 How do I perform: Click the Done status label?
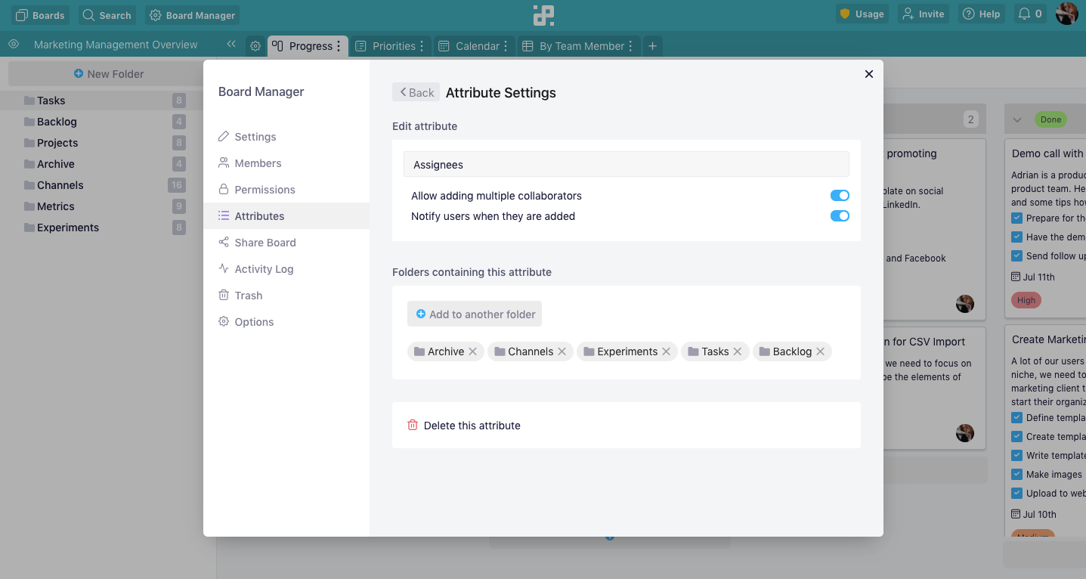click(1050, 119)
